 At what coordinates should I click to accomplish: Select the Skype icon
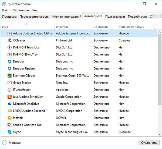[9, 132]
